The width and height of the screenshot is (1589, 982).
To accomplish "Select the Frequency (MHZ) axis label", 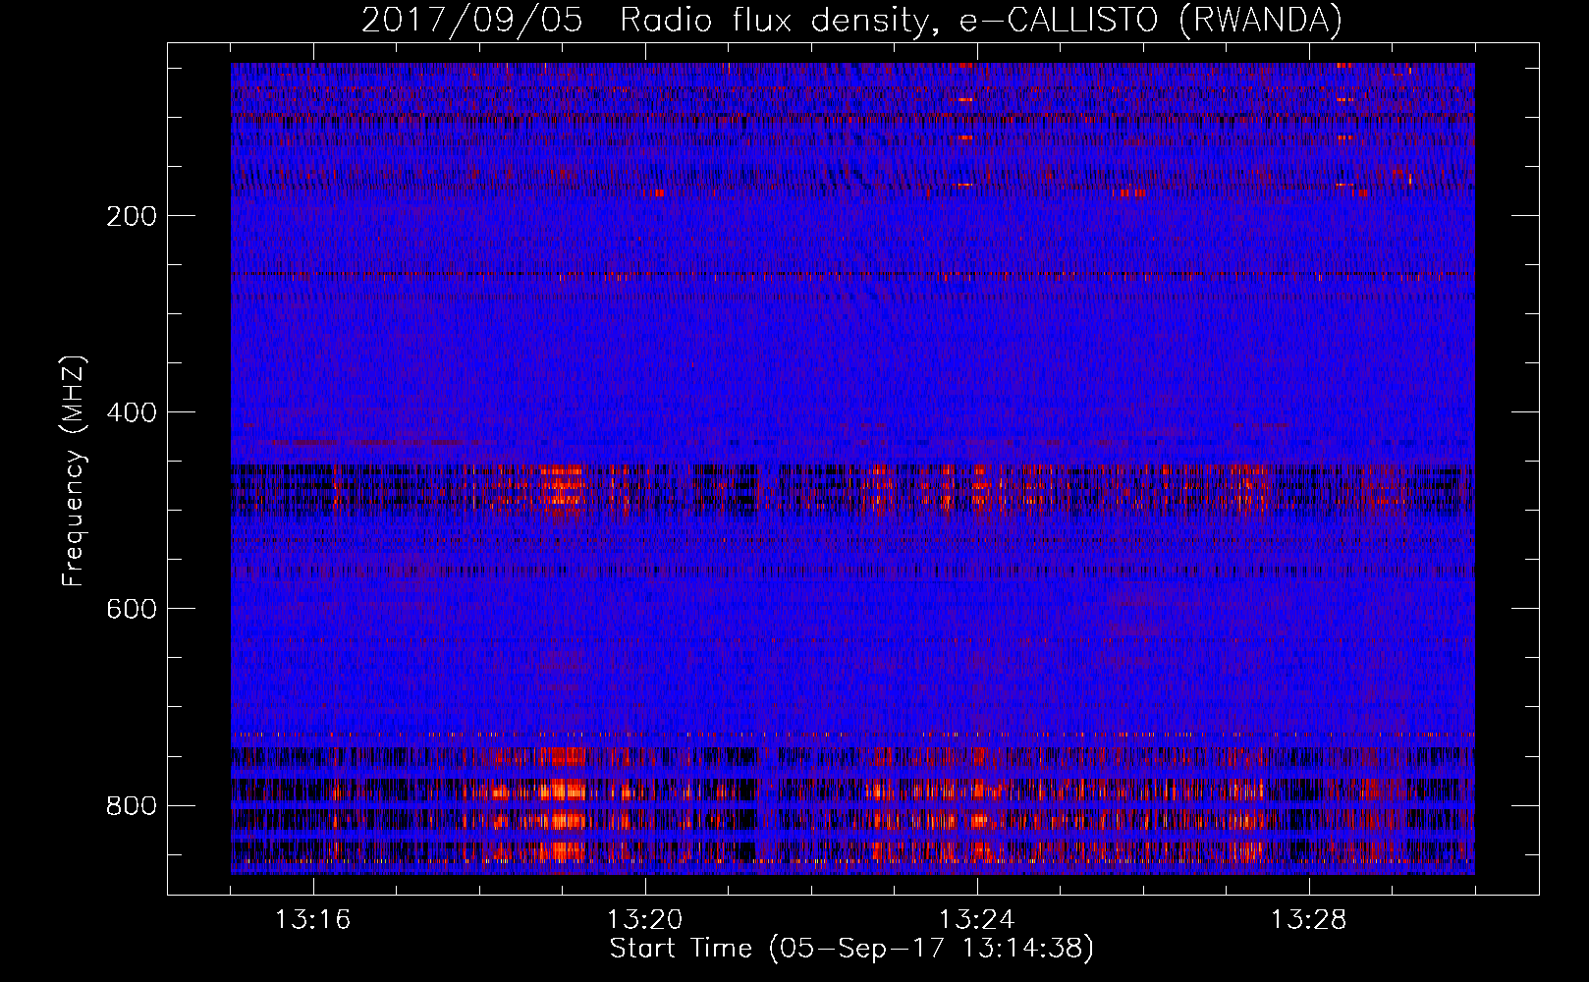I will click(74, 471).
